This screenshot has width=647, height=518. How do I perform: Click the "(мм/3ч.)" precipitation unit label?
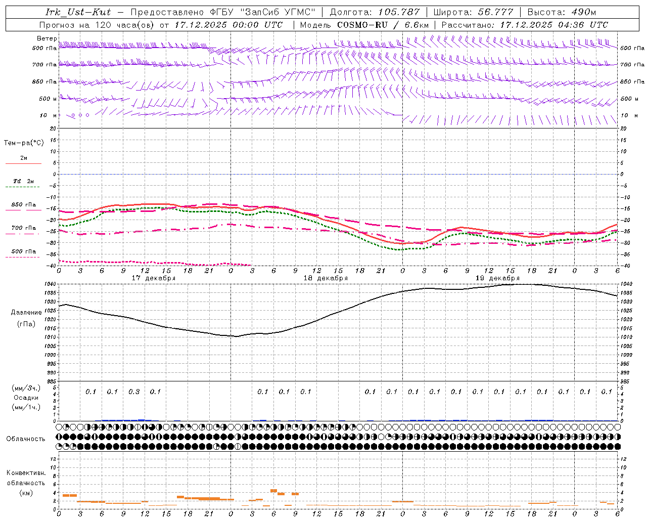click(26, 388)
